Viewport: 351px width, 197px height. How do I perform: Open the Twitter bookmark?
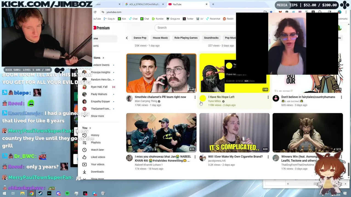[188, 19]
